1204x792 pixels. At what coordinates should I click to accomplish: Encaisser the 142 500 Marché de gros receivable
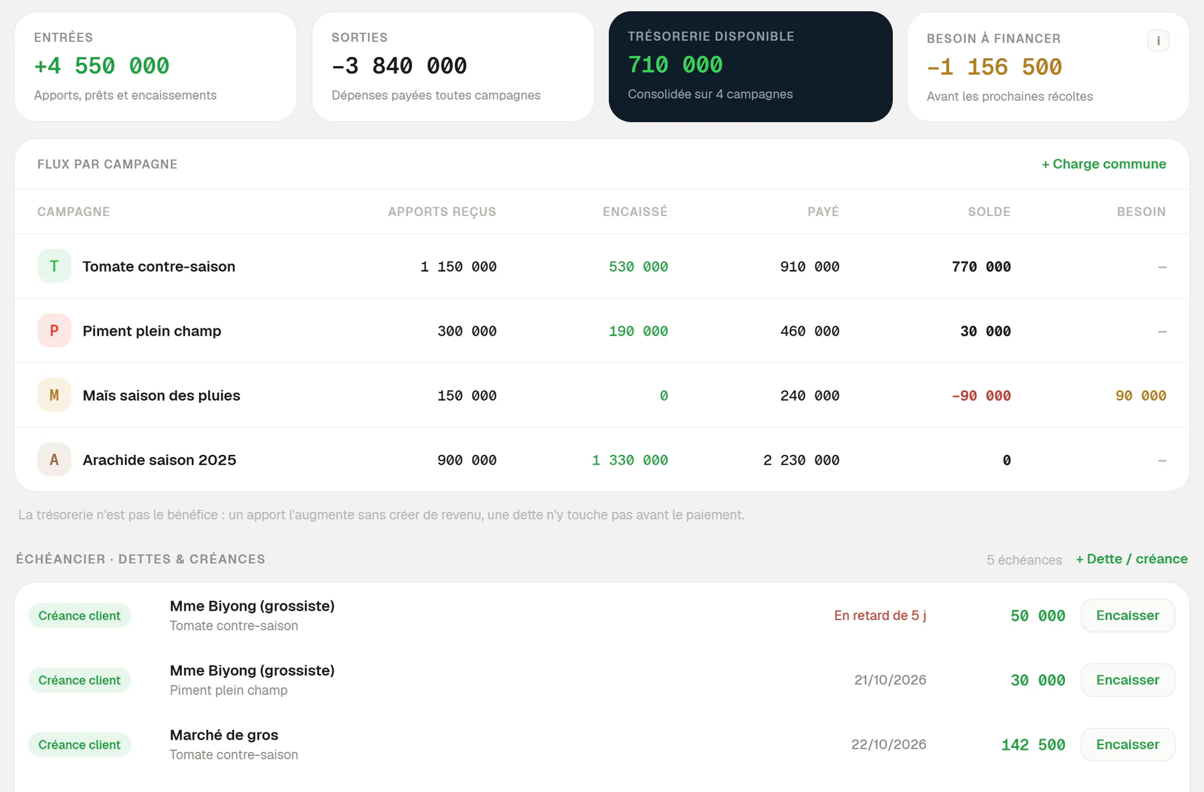(1128, 745)
